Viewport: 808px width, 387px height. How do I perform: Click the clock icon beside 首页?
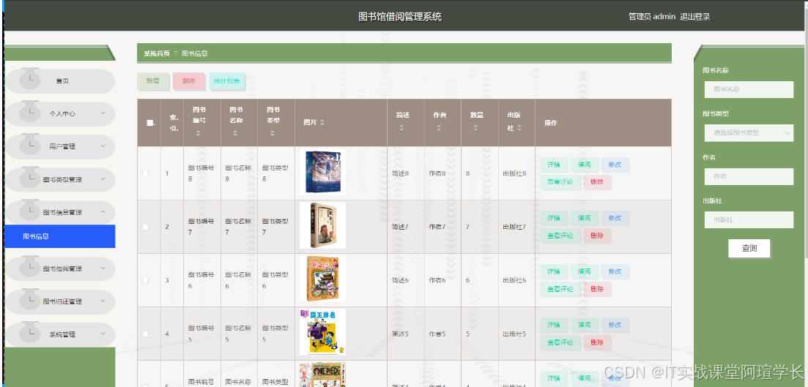pyautogui.click(x=30, y=79)
